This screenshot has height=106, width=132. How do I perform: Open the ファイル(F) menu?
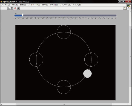pyautogui.click(x=5, y=5)
